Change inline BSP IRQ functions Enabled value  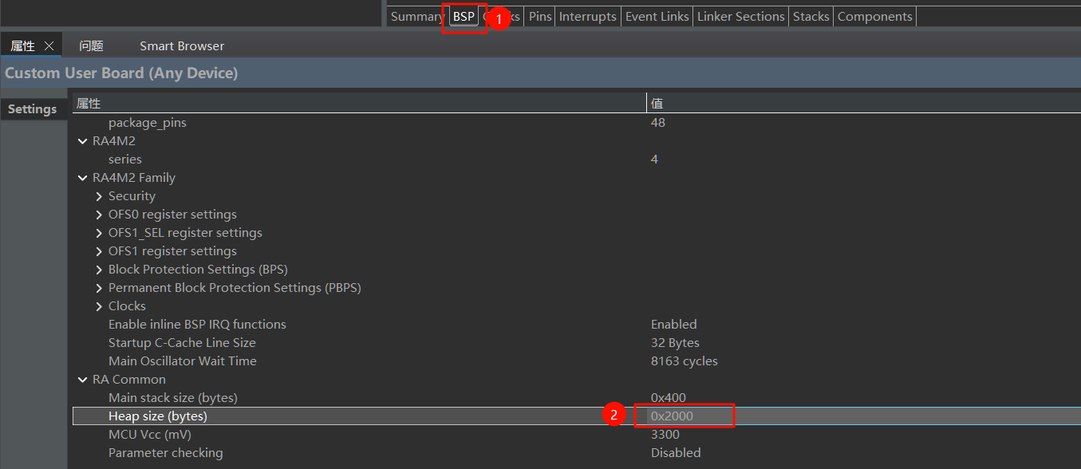[674, 325]
